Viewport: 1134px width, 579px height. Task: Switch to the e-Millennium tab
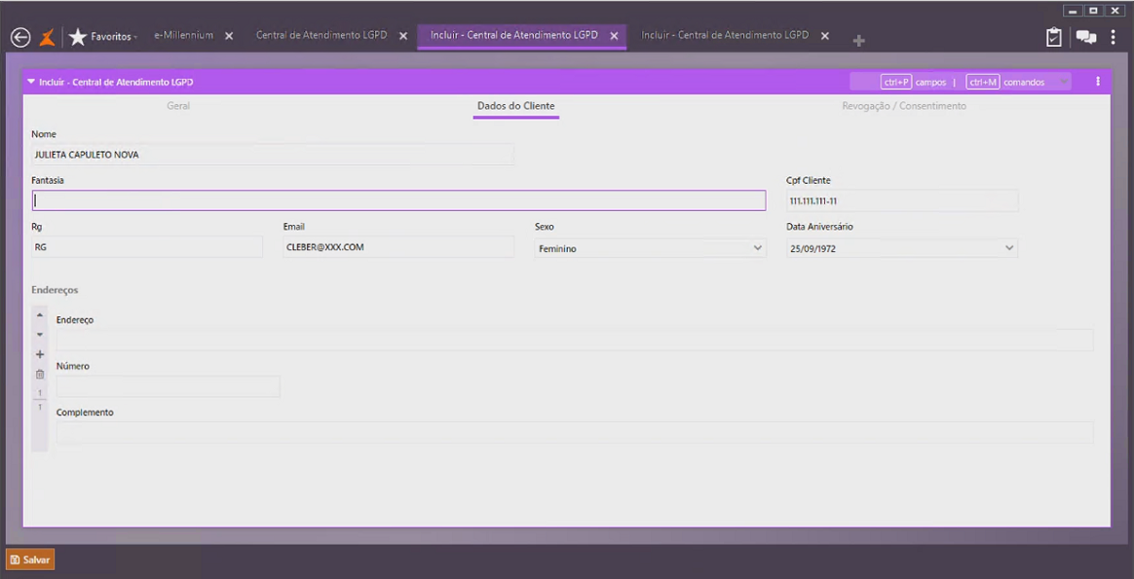click(184, 35)
